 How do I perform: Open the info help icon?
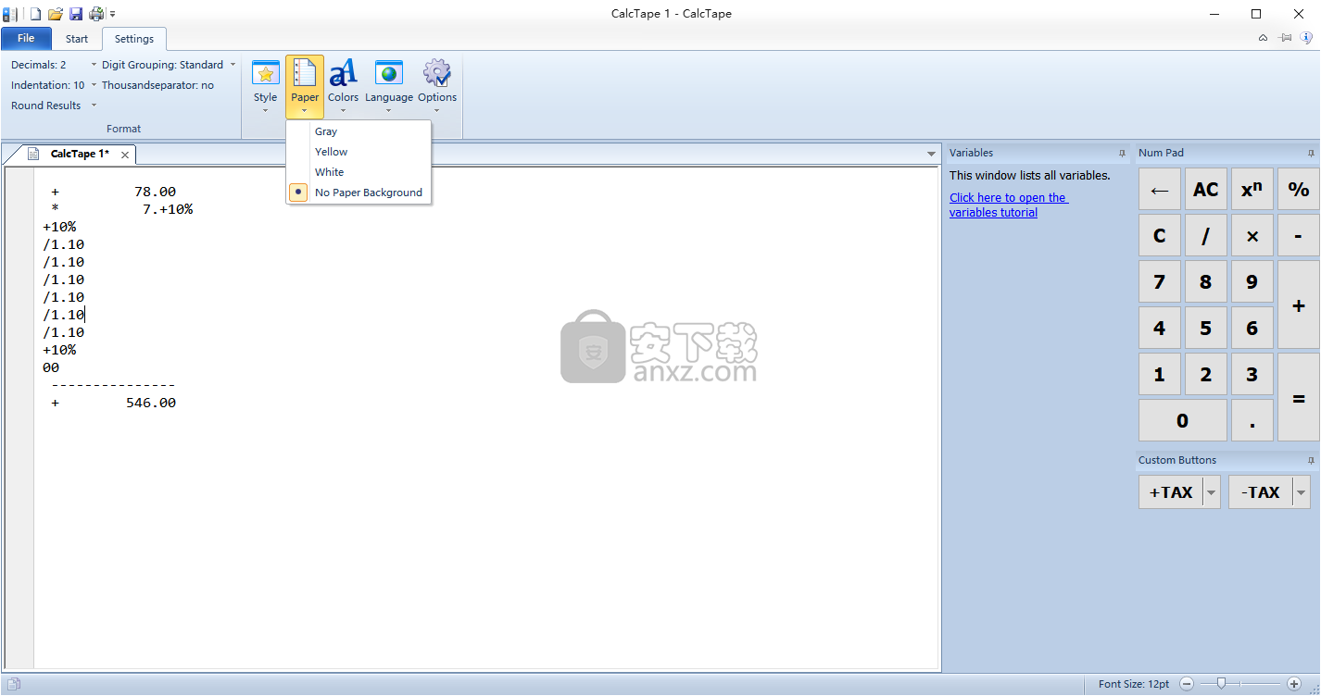(1307, 37)
